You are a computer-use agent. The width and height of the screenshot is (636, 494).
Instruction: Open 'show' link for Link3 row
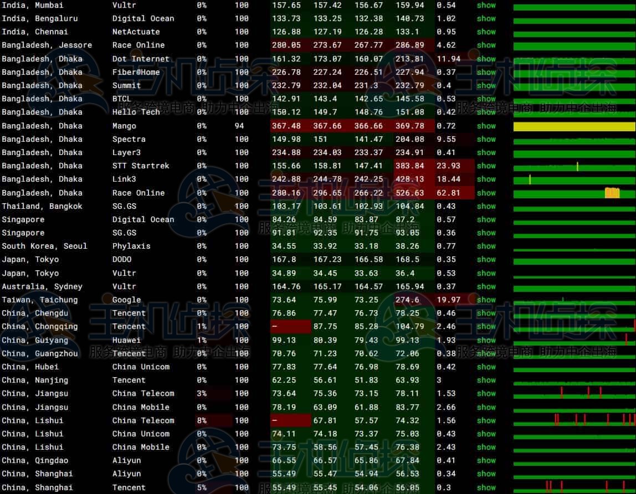click(486, 179)
